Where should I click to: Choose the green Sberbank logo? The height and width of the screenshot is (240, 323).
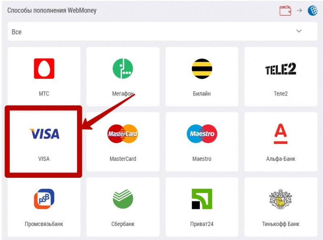point(123,199)
